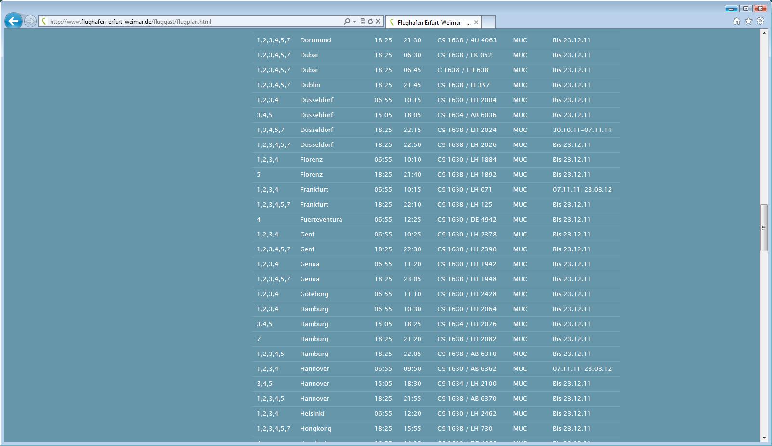Image resolution: width=772 pixels, height=446 pixels.
Task: Click flight code 'C9 1630 / DE 4942'
Action: click(x=467, y=220)
